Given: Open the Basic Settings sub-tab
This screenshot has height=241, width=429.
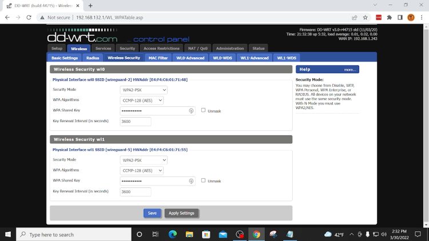Looking at the screenshot, I should click(65, 58).
